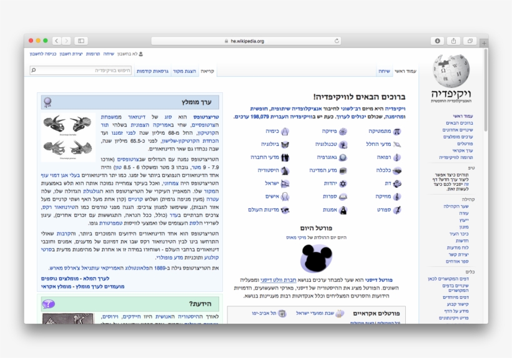Click the כלכלה portal icon

click(x=396, y=170)
